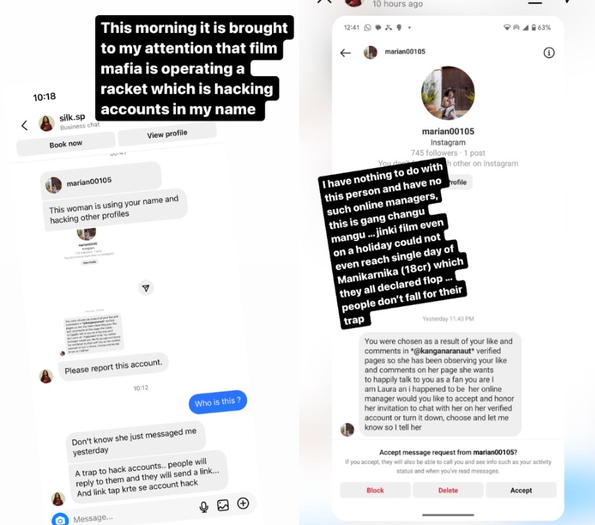Click the View profile button
Image resolution: width=595 pixels, height=525 pixels.
(x=167, y=134)
